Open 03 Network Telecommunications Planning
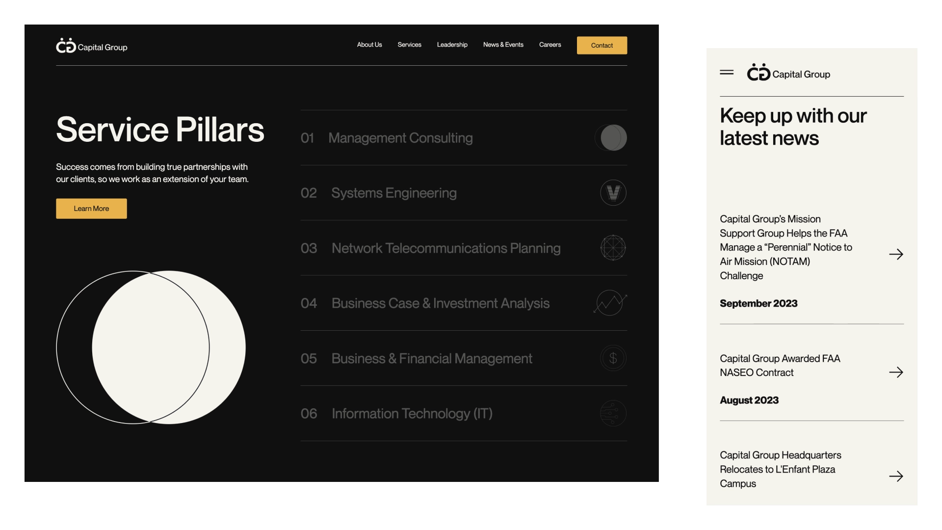The height and width of the screenshot is (530, 942). 464,248
